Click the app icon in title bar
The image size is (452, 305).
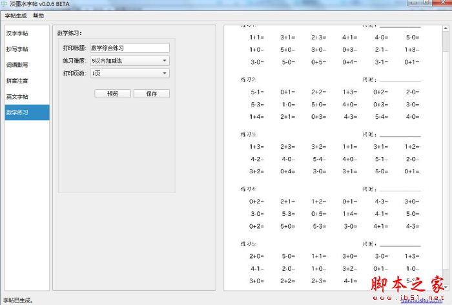4,4
